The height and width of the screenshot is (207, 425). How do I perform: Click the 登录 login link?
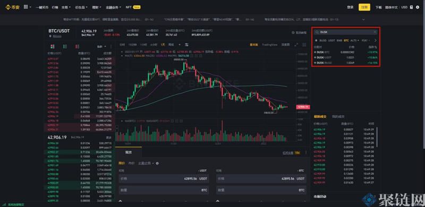tap(350, 7)
